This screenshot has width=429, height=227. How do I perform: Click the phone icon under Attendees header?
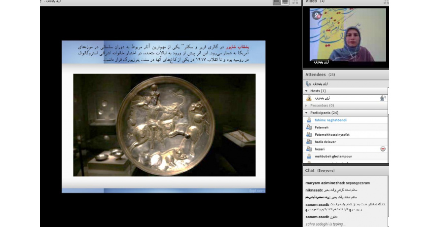[x=308, y=84]
